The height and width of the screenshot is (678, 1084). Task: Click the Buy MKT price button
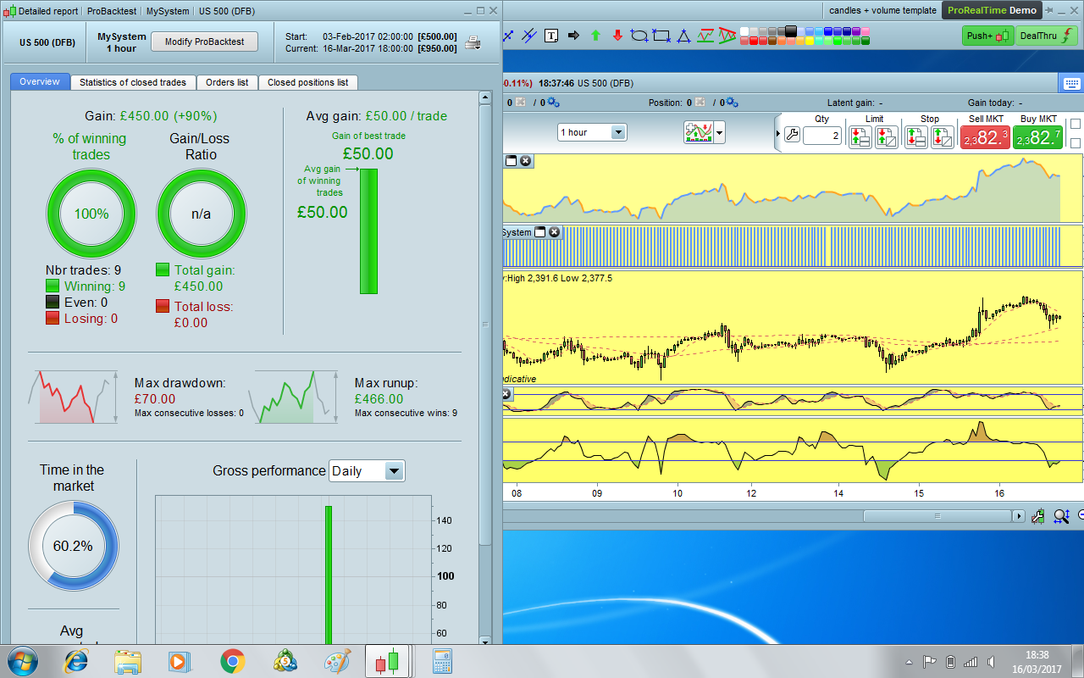point(1037,137)
